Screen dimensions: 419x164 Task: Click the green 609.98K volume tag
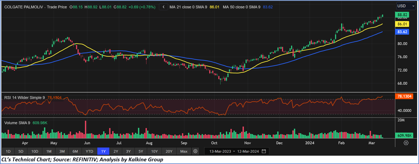404,135
